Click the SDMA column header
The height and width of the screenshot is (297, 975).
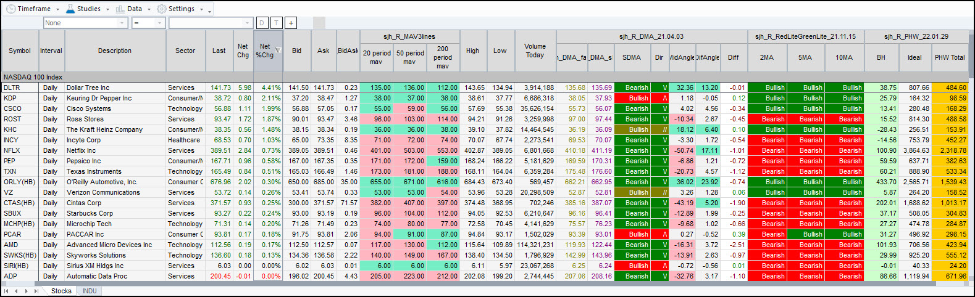[631, 57]
